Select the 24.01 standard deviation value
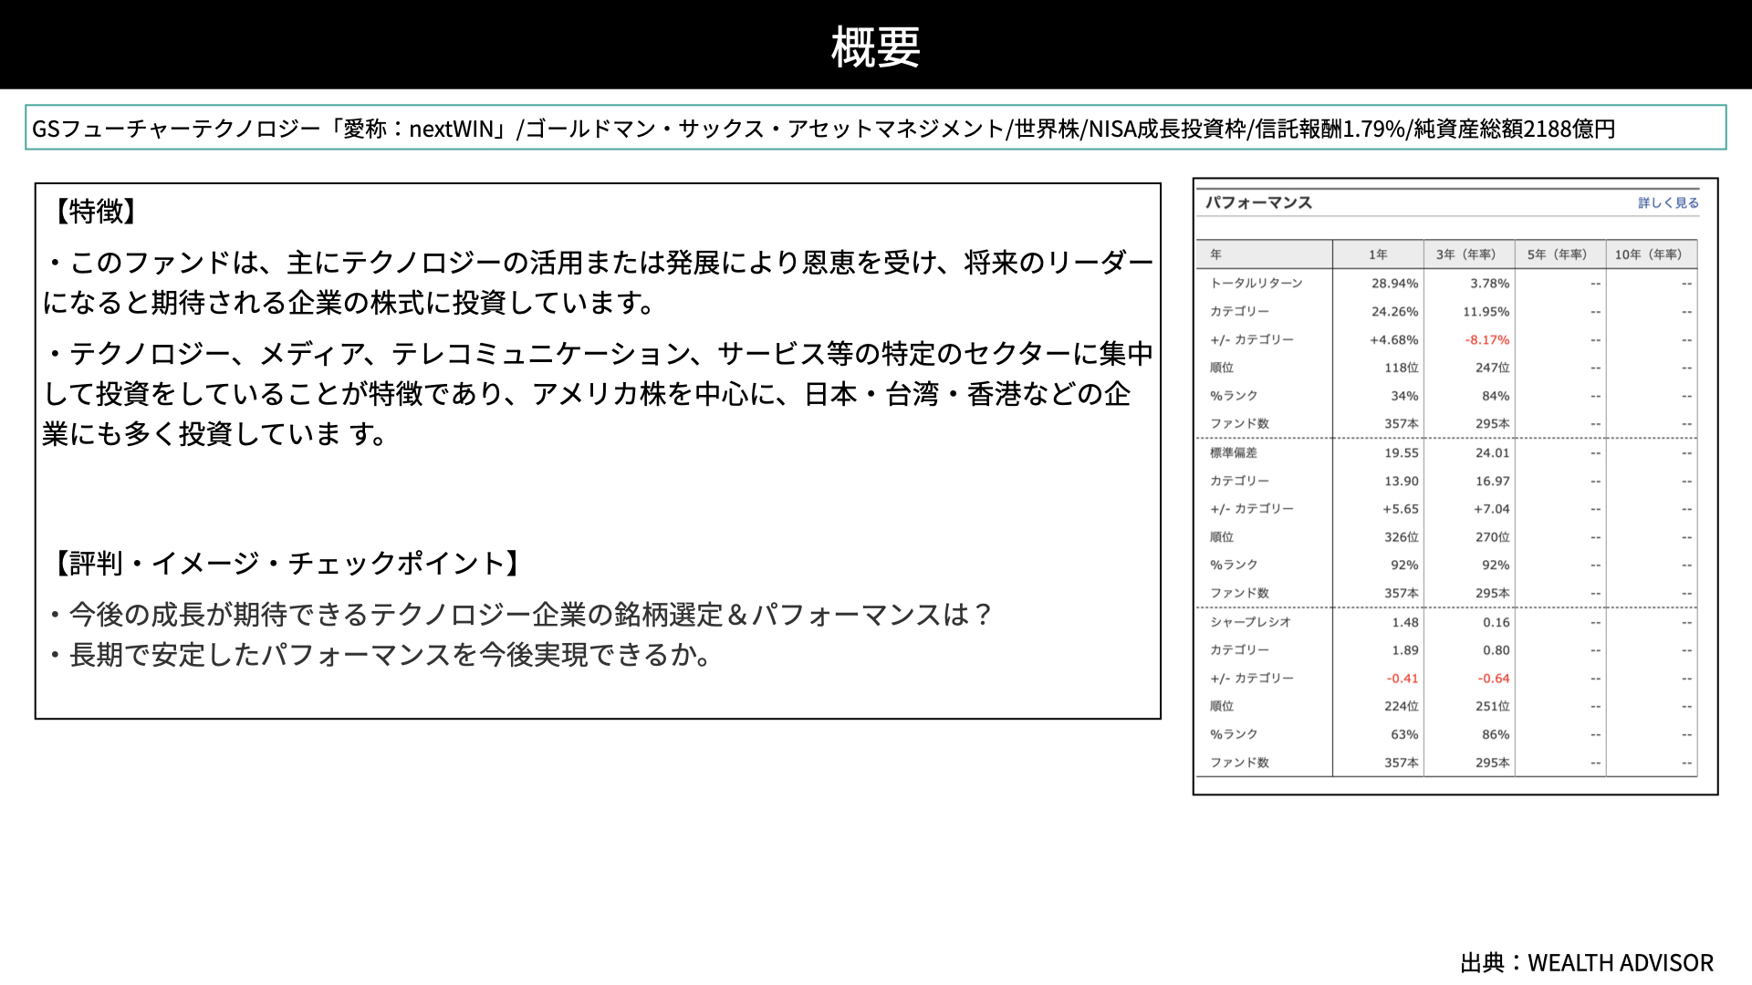The width and height of the screenshot is (1752, 985). pos(1493,453)
